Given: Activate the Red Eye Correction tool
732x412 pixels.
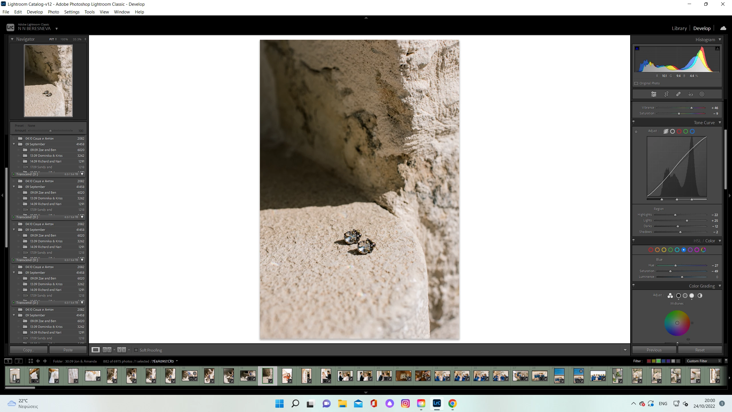Looking at the screenshot, I should coord(691,94).
